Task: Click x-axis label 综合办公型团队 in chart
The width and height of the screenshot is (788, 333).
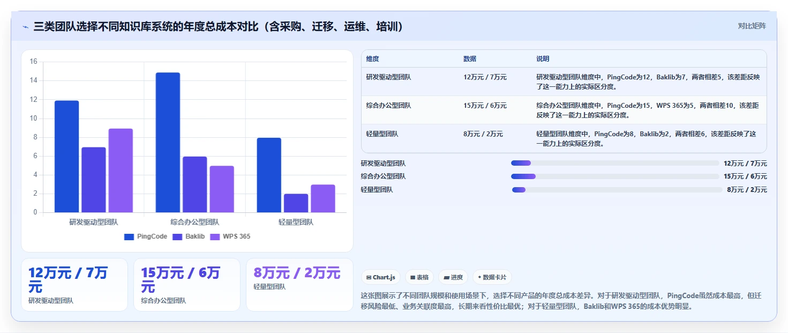Action: click(195, 221)
